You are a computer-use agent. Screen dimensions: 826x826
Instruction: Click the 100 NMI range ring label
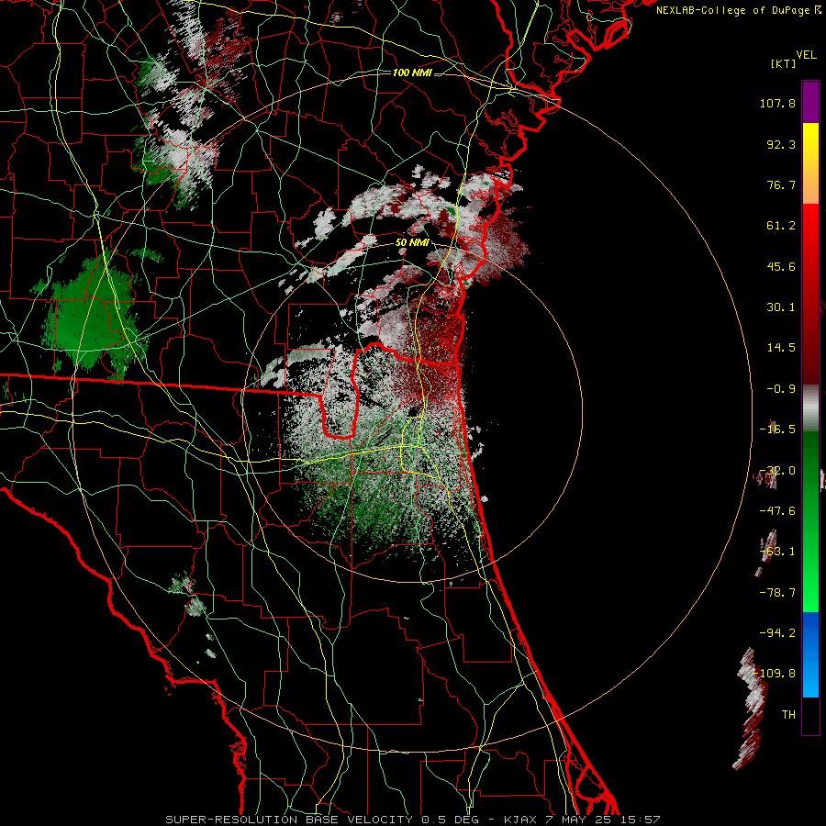point(412,73)
